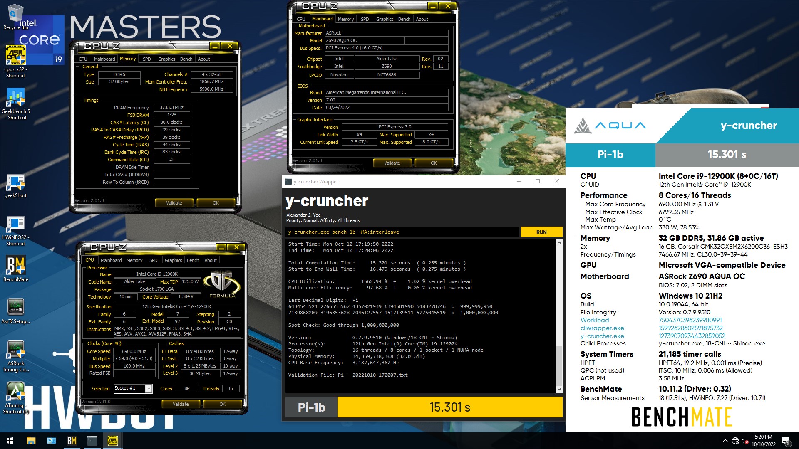The width and height of the screenshot is (799, 449).
Task: Open the Caches-related Bench tab in CPU CPU-Z window
Action: coord(193,260)
